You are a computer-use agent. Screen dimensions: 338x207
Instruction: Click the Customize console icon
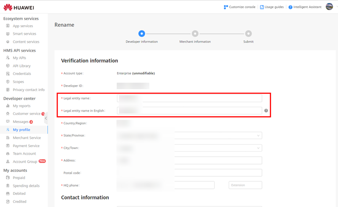226,7
